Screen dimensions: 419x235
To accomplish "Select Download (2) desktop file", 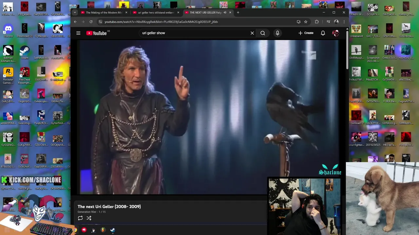I will coord(25,31).
